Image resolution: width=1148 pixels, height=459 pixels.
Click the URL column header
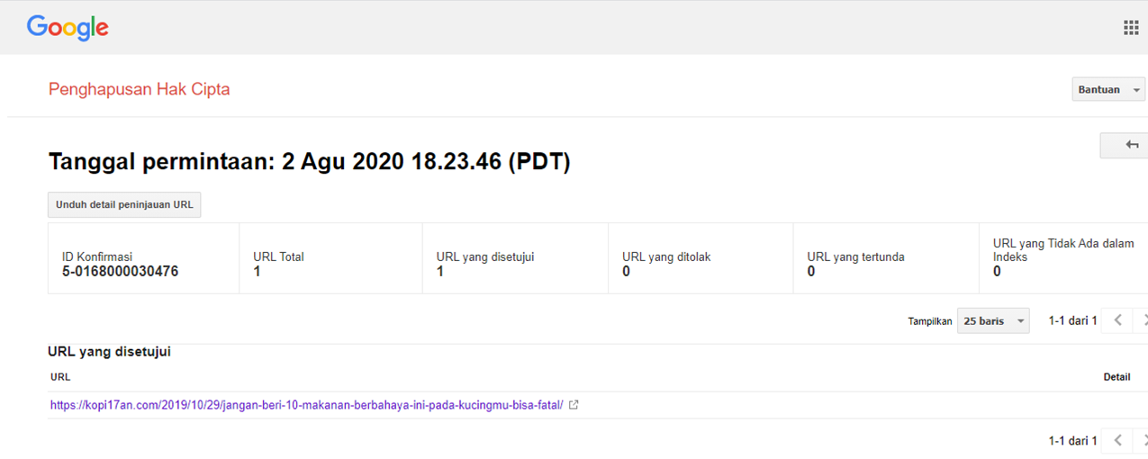click(x=60, y=377)
